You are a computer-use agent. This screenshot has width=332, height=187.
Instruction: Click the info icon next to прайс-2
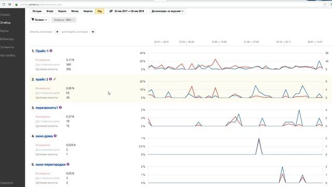tap(51, 79)
